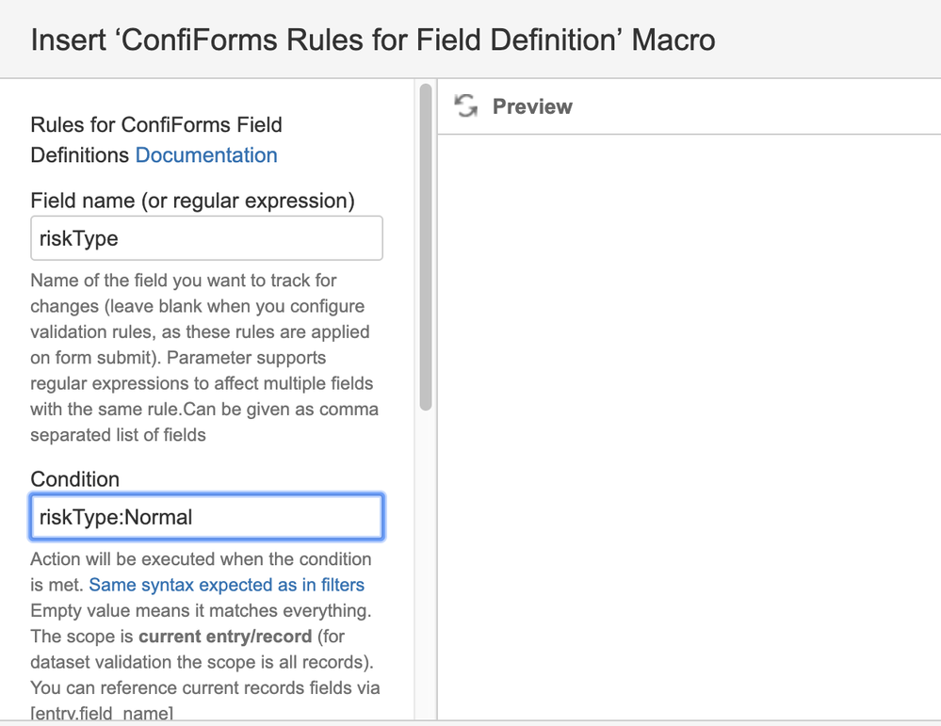Click the '[entry.field_name]' reference text
This screenshot has height=726, width=941.
coord(102,713)
